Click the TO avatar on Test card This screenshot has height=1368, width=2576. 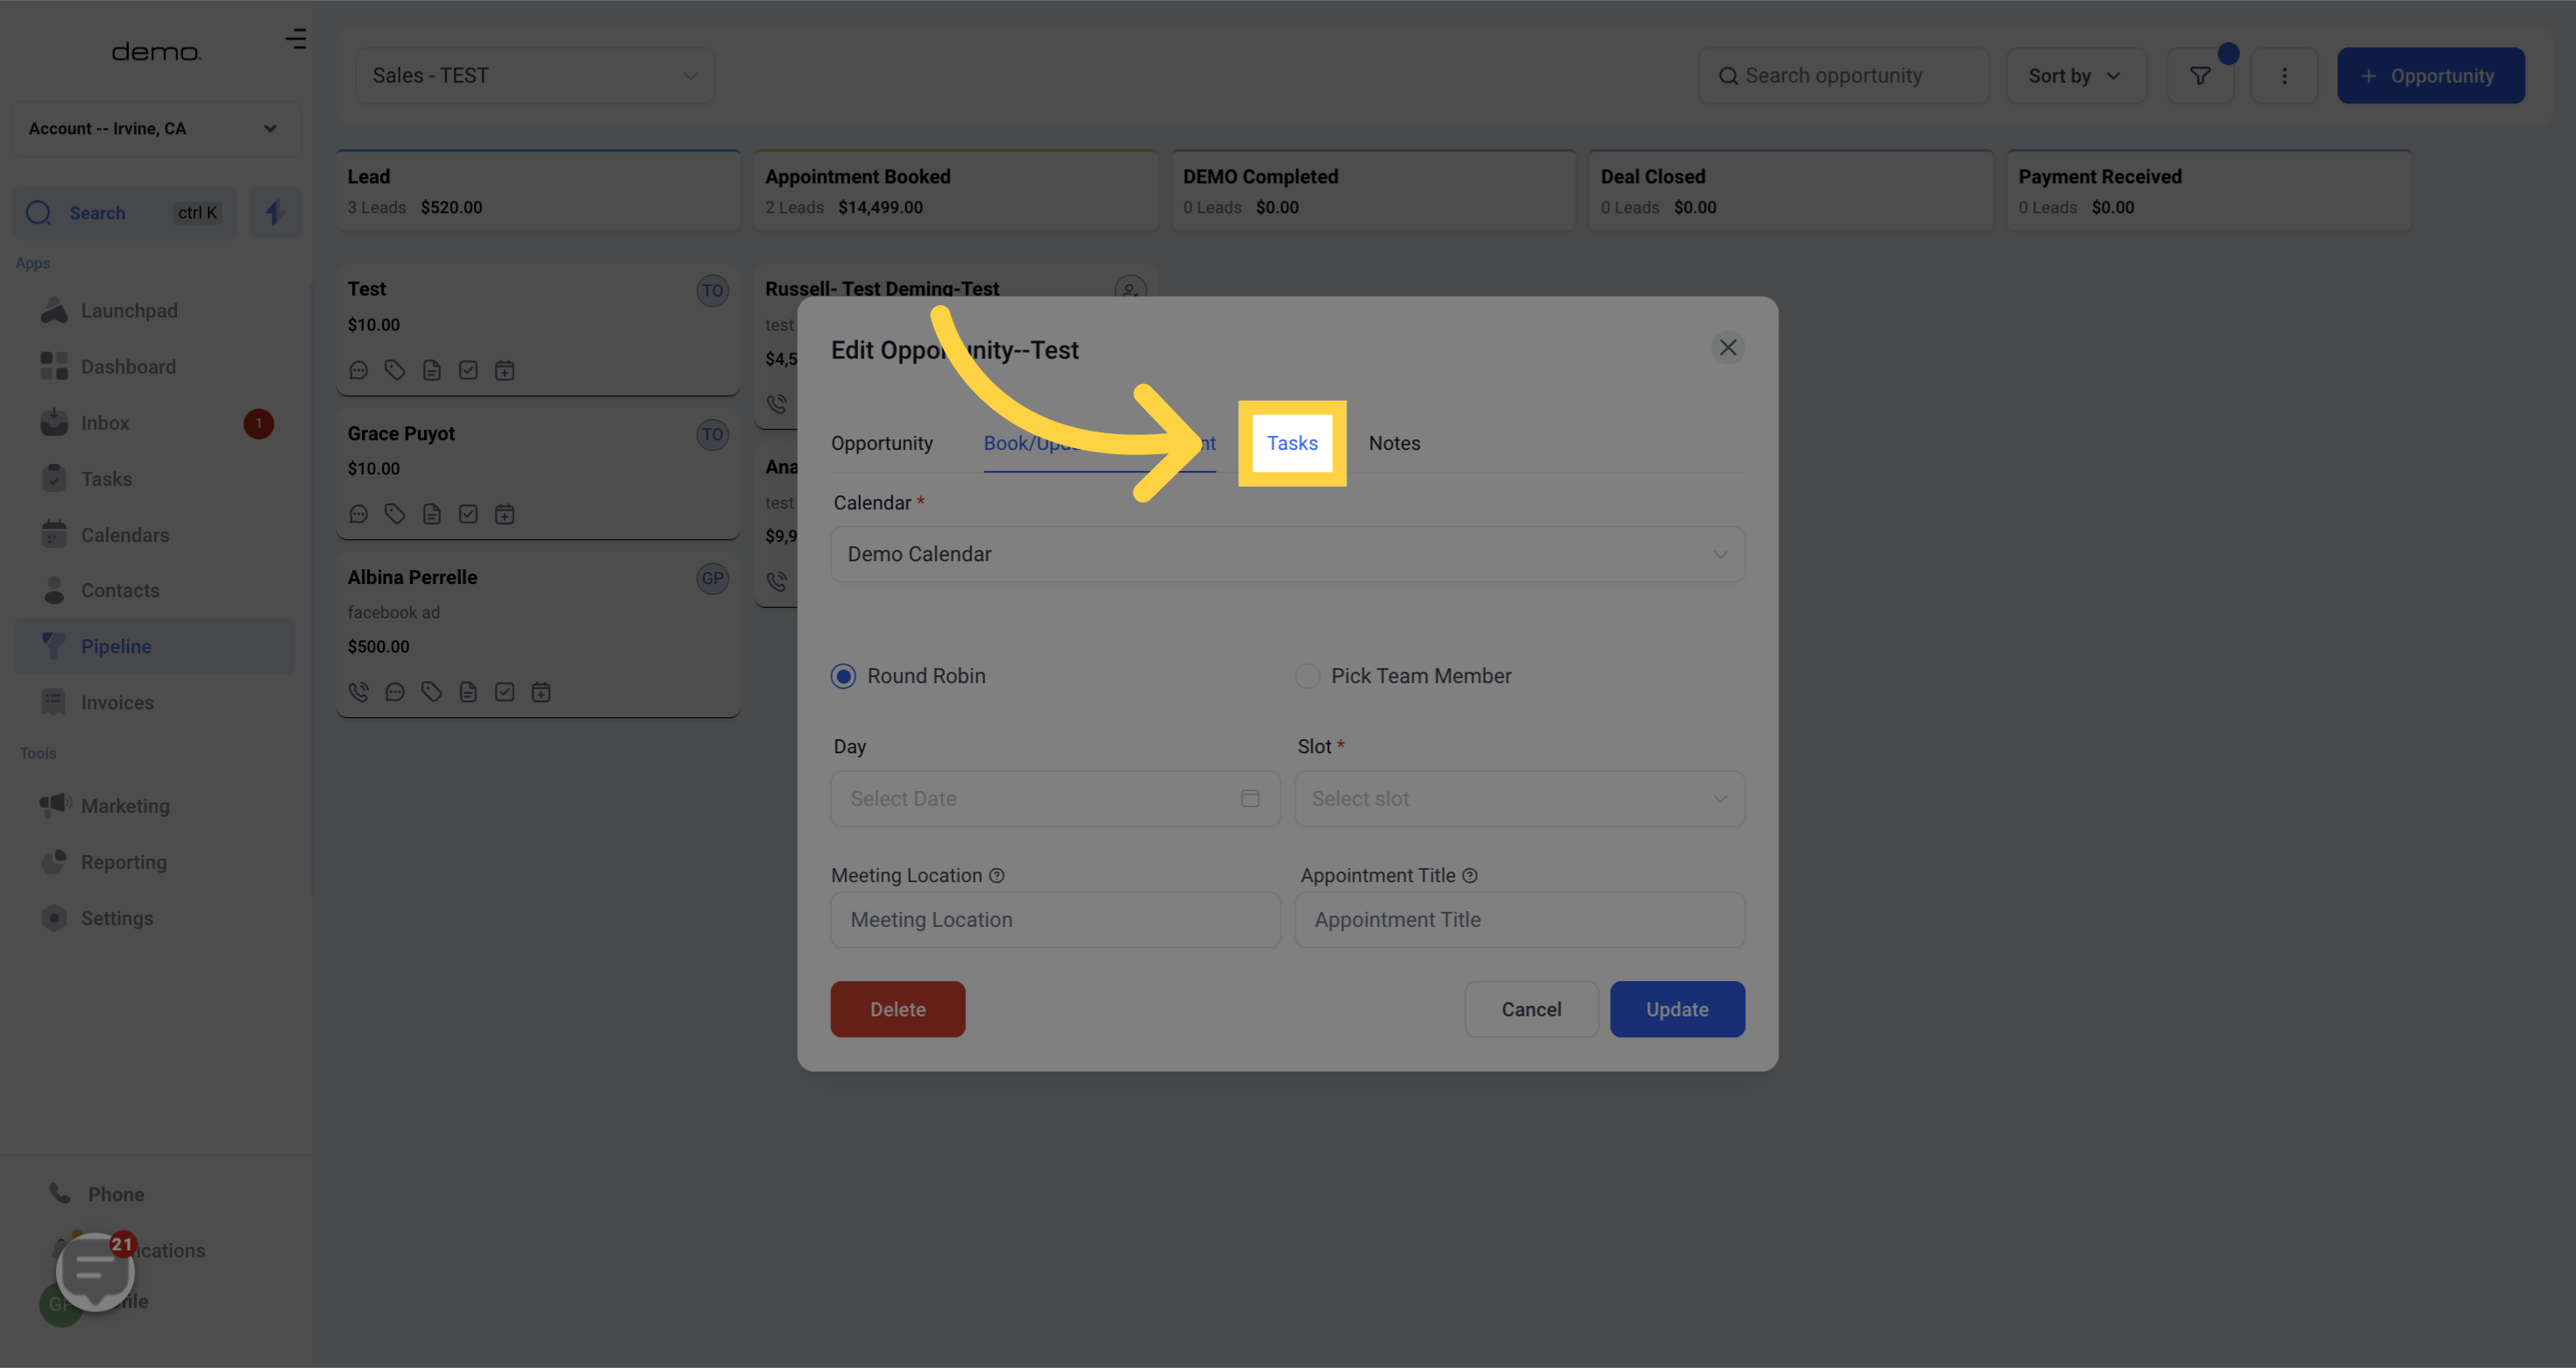coord(712,291)
